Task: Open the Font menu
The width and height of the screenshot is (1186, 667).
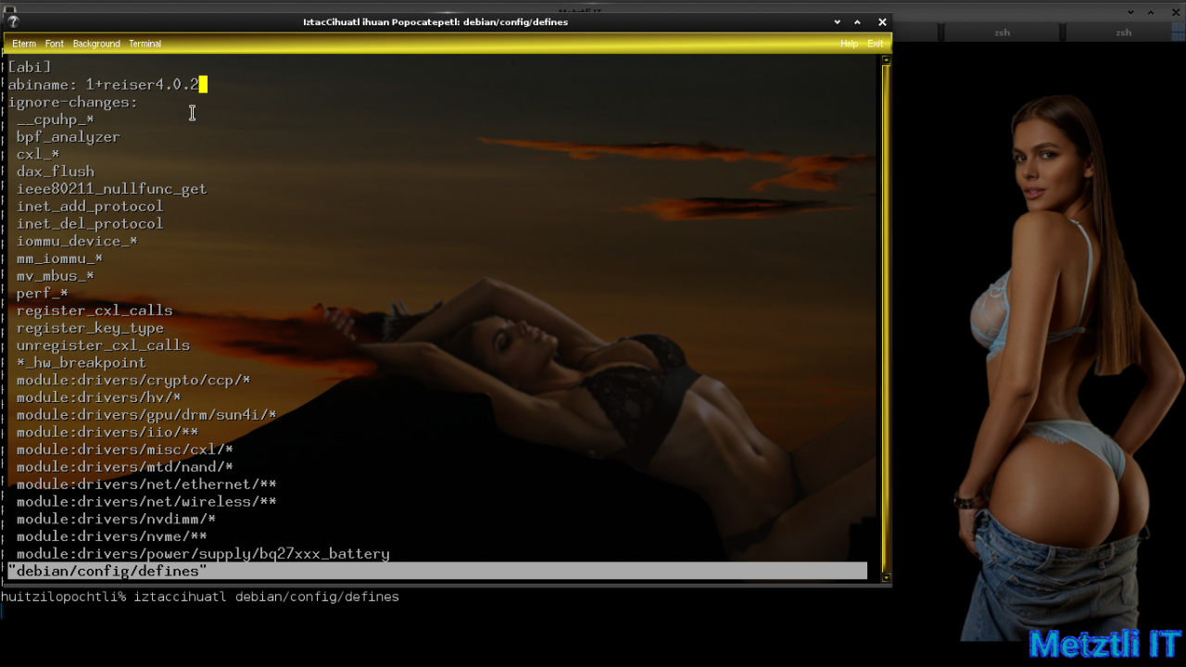Action: click(55, 44)
